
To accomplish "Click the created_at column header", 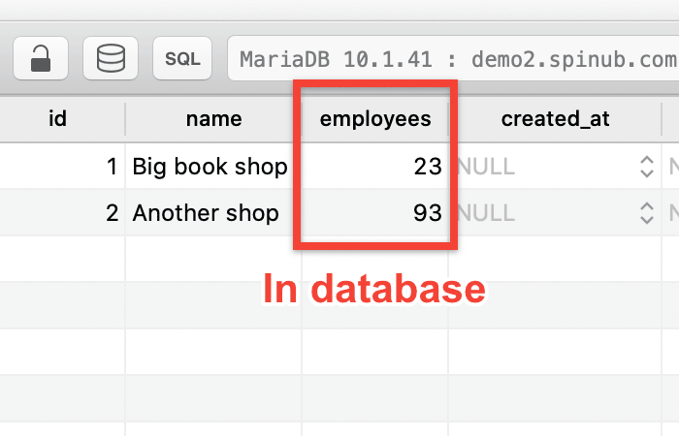I will (554, 119).
